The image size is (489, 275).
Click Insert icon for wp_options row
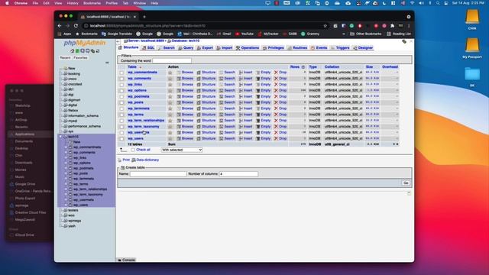tap(241, 90)
